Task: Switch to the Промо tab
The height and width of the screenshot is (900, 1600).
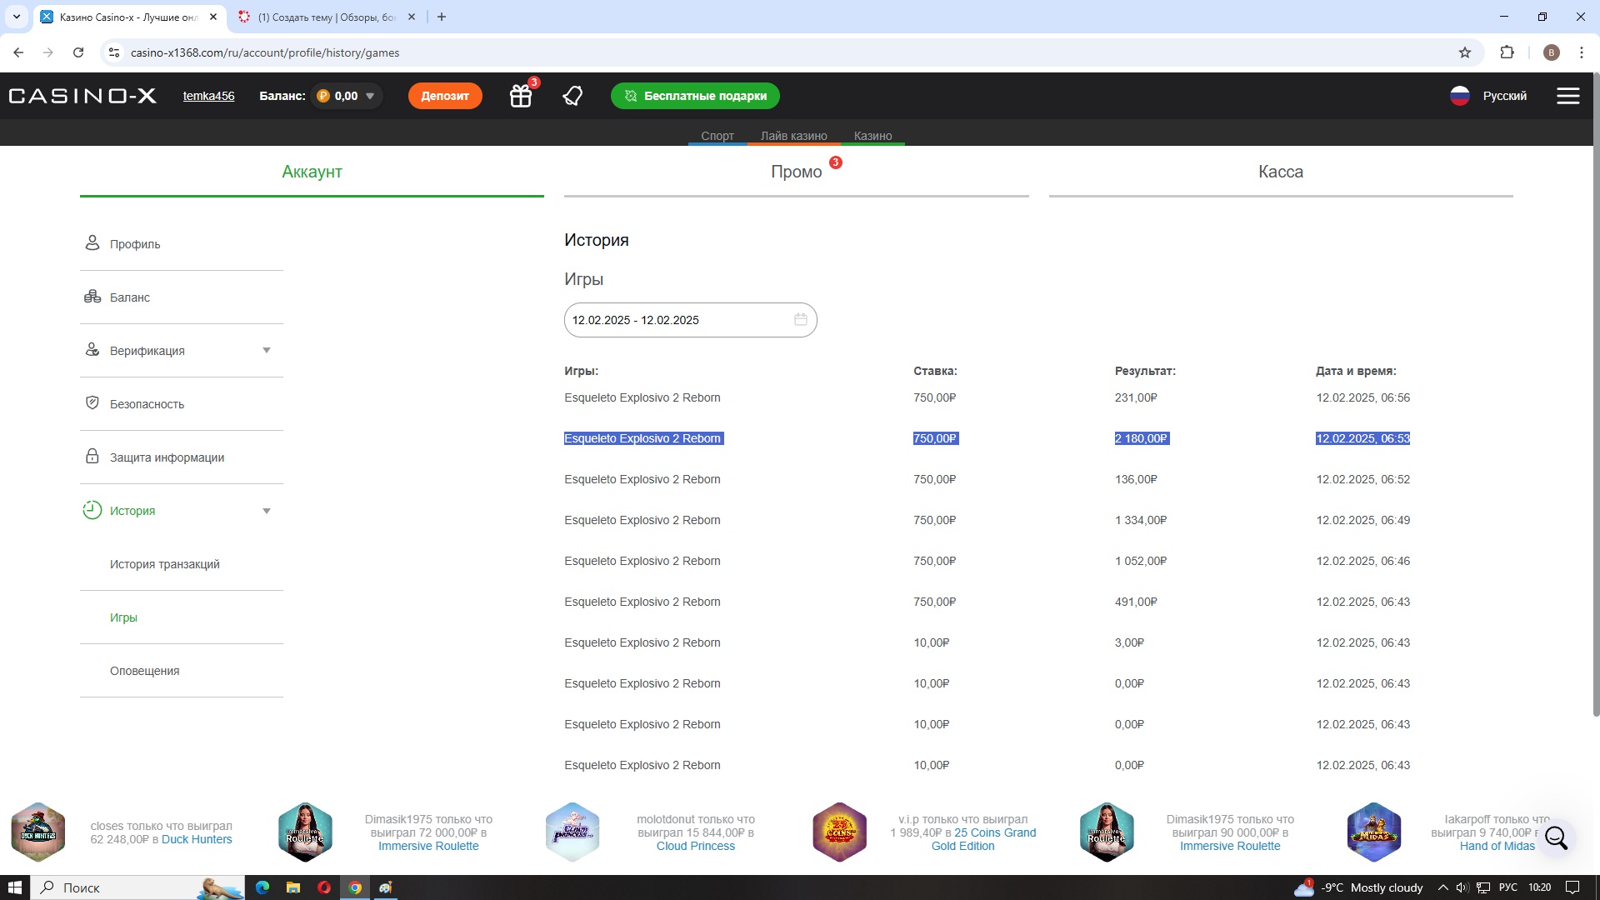Action: point(796,172)
